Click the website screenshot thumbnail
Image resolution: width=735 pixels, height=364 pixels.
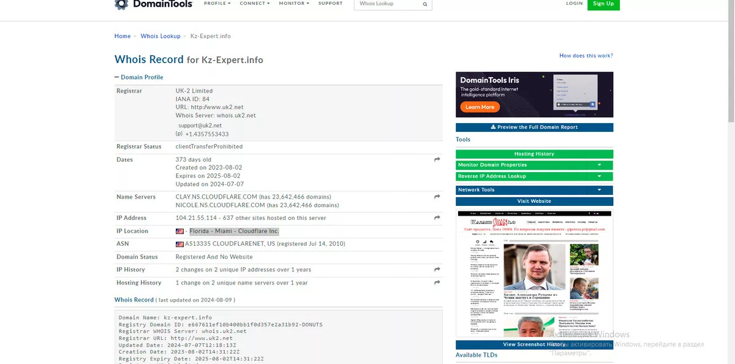[x=534, y=274]
